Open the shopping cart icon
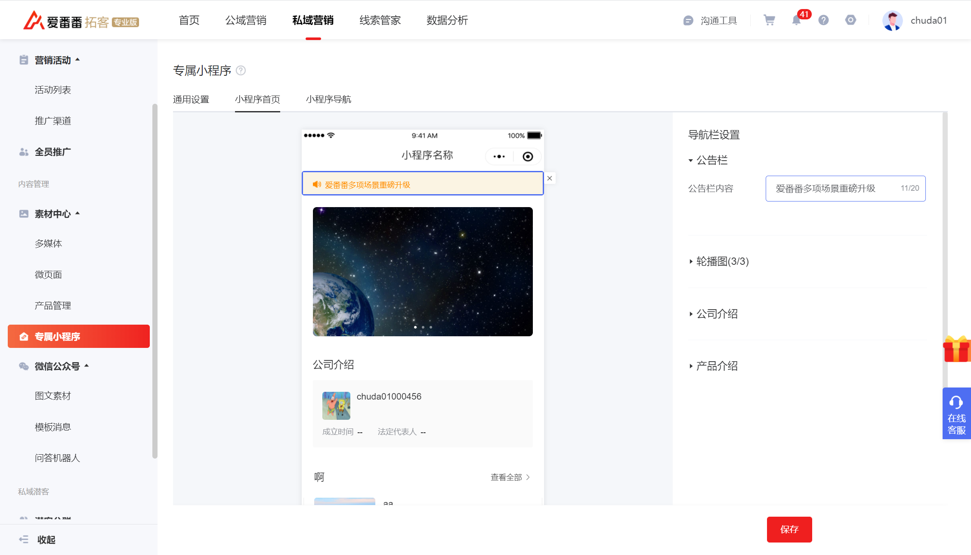This screenshot has height=555, width=971. (769, 20)
